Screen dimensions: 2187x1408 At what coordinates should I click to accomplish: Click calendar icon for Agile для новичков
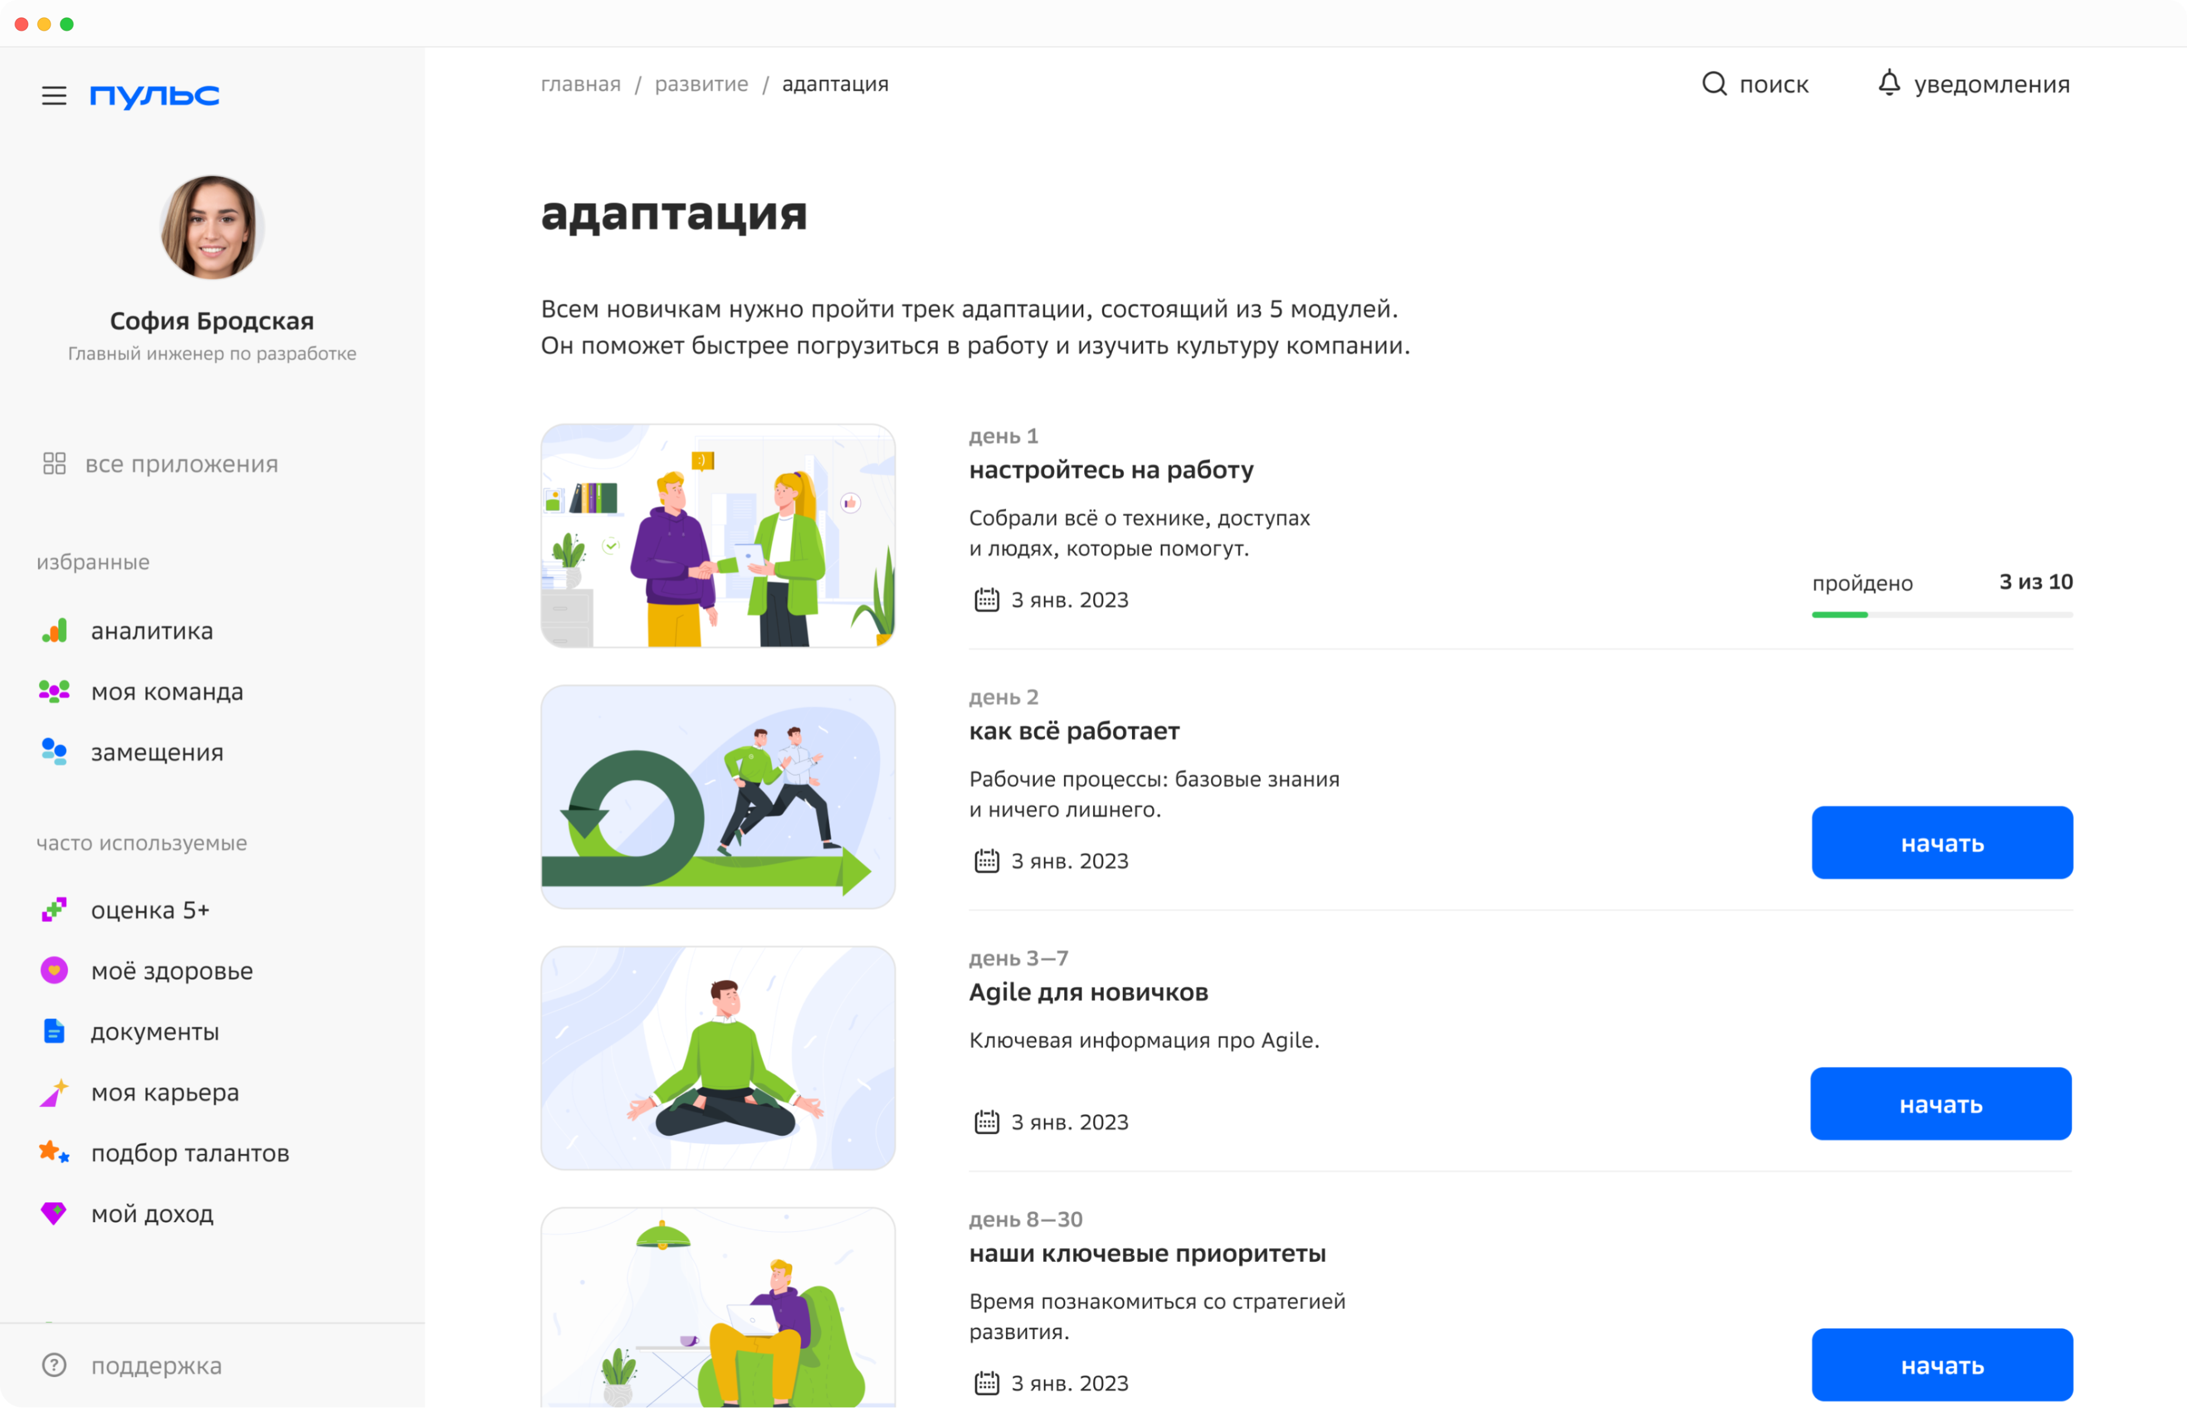pyautogui.click(x=986, y=1122)
